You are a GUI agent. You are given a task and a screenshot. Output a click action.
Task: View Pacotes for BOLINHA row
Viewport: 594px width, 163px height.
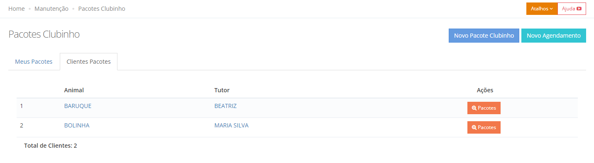click(484, 127)
